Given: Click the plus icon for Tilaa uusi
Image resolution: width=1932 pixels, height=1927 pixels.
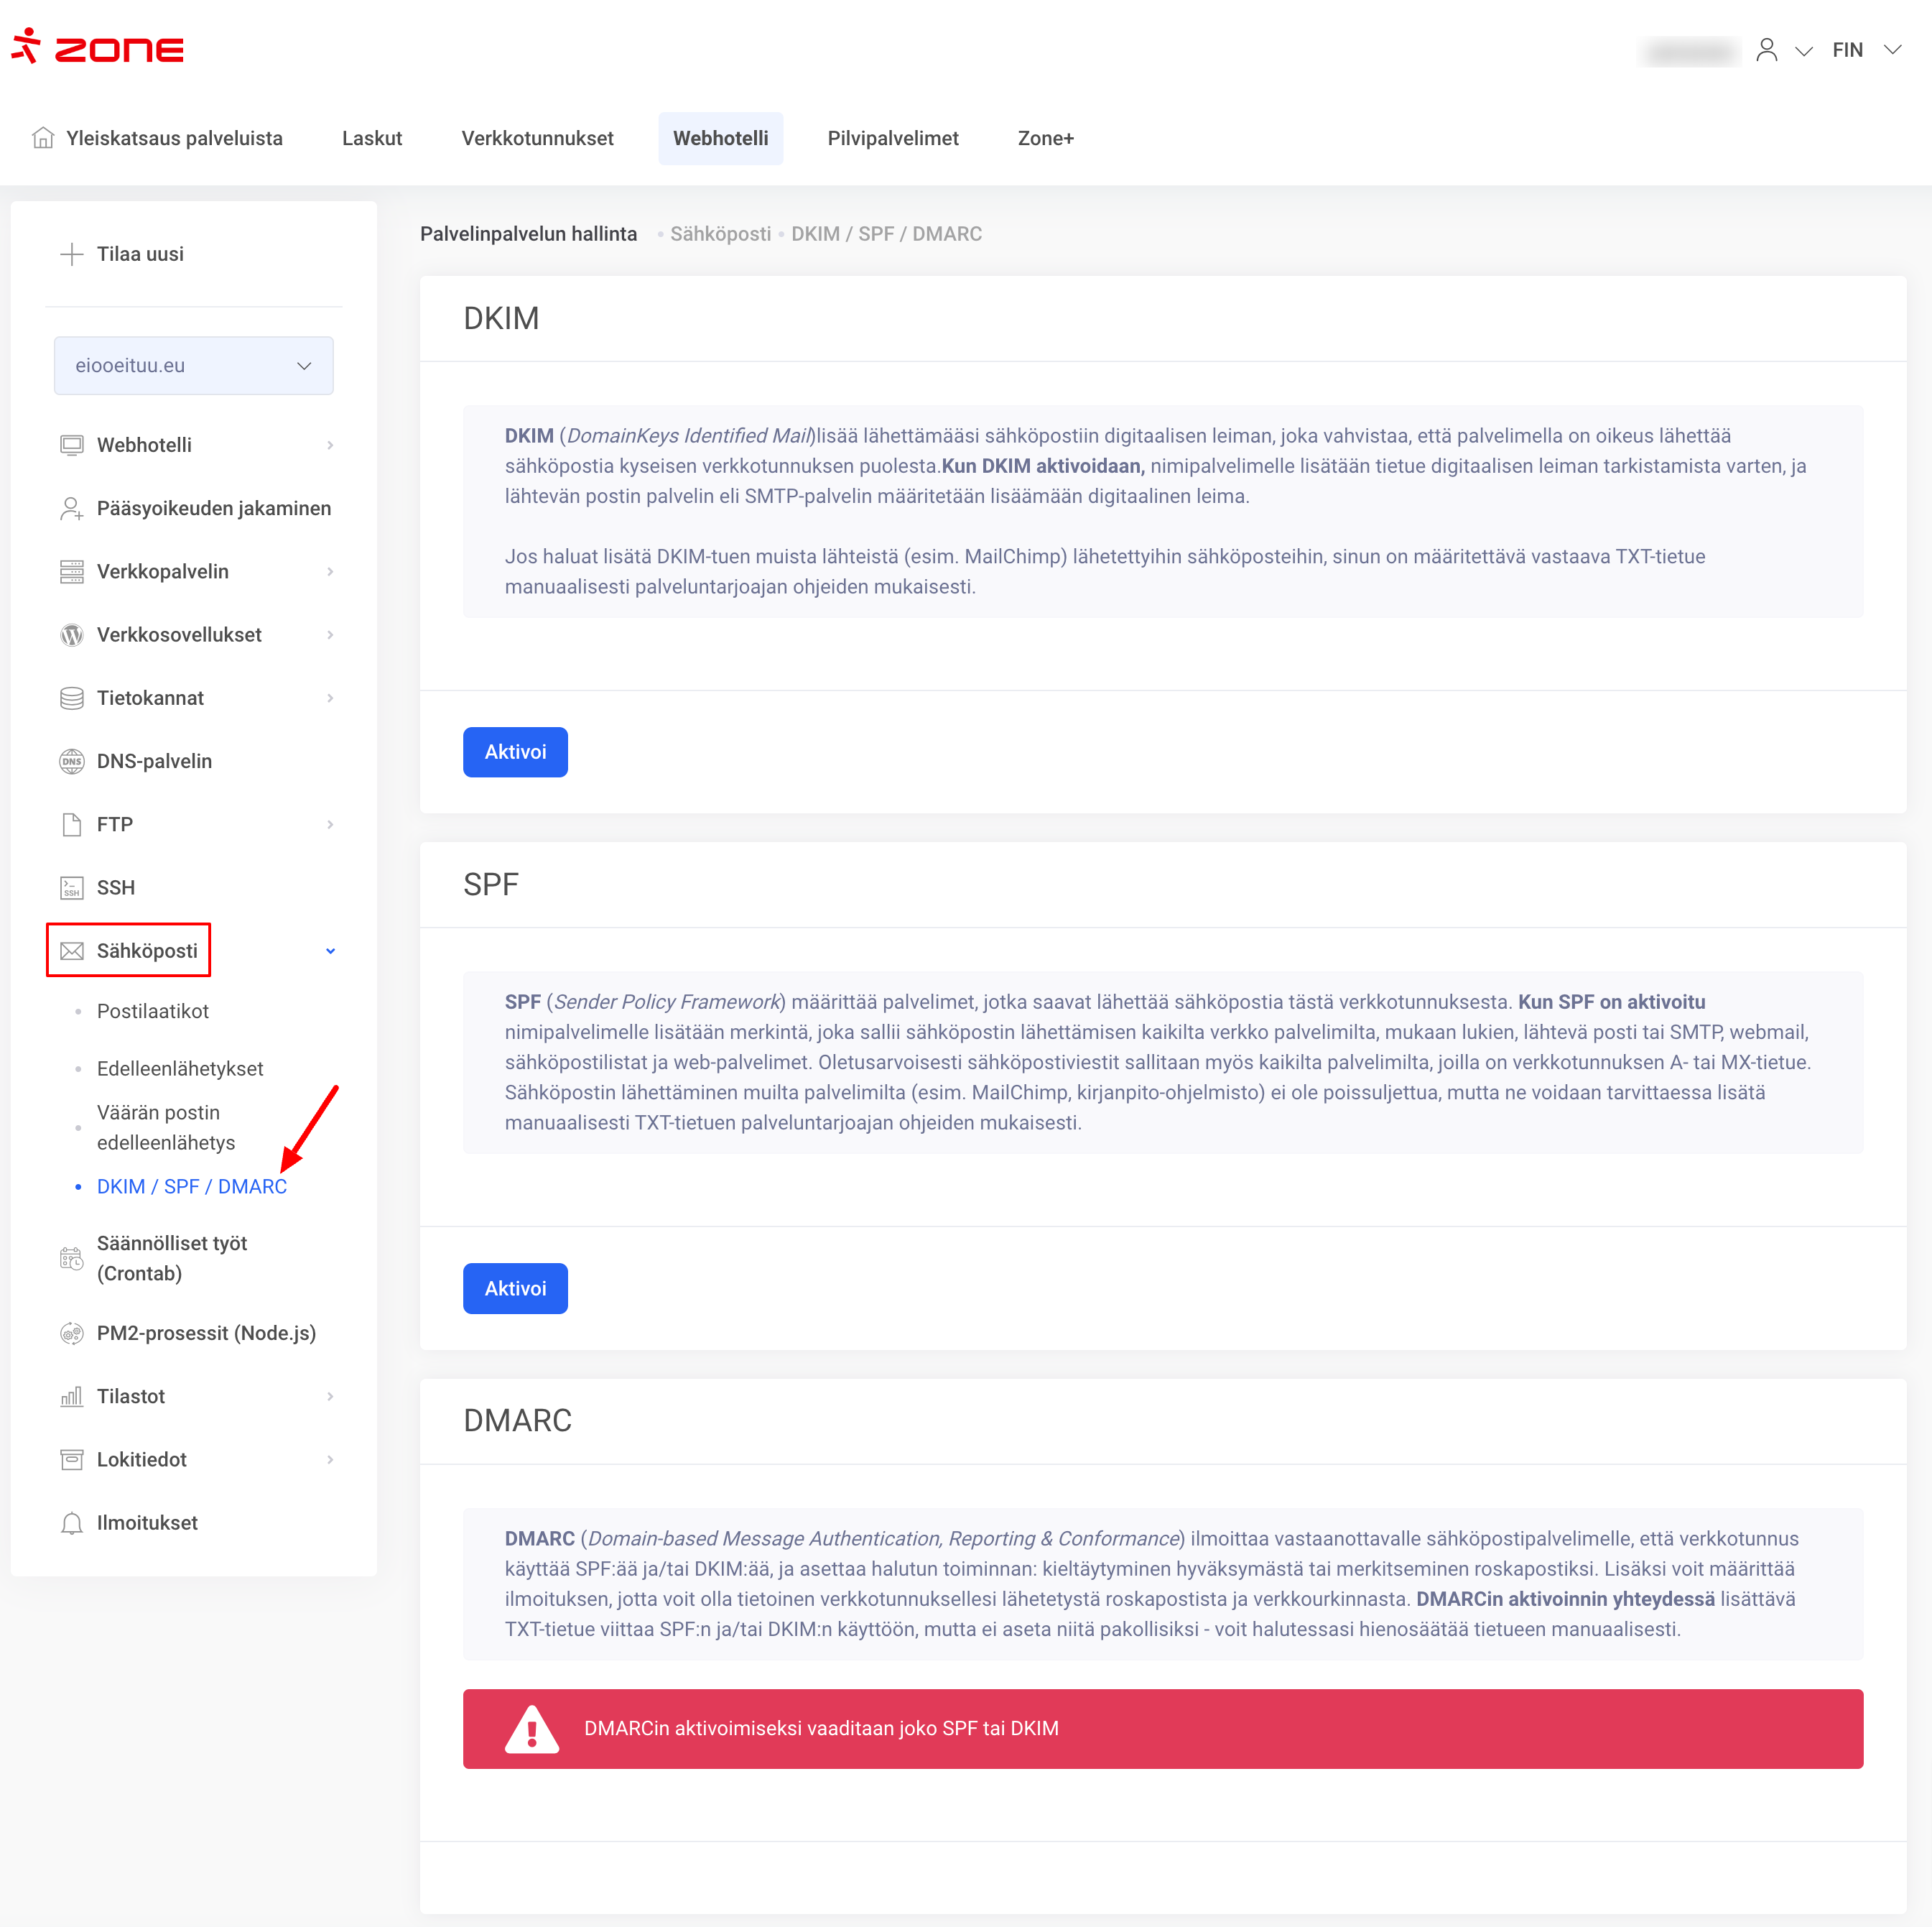Looking at the screenshot, I should coord(72,254).
